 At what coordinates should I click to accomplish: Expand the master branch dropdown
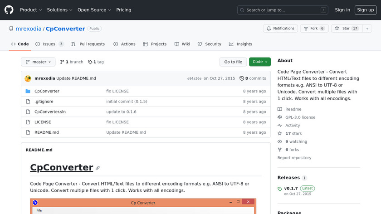(x=38, y=62)
